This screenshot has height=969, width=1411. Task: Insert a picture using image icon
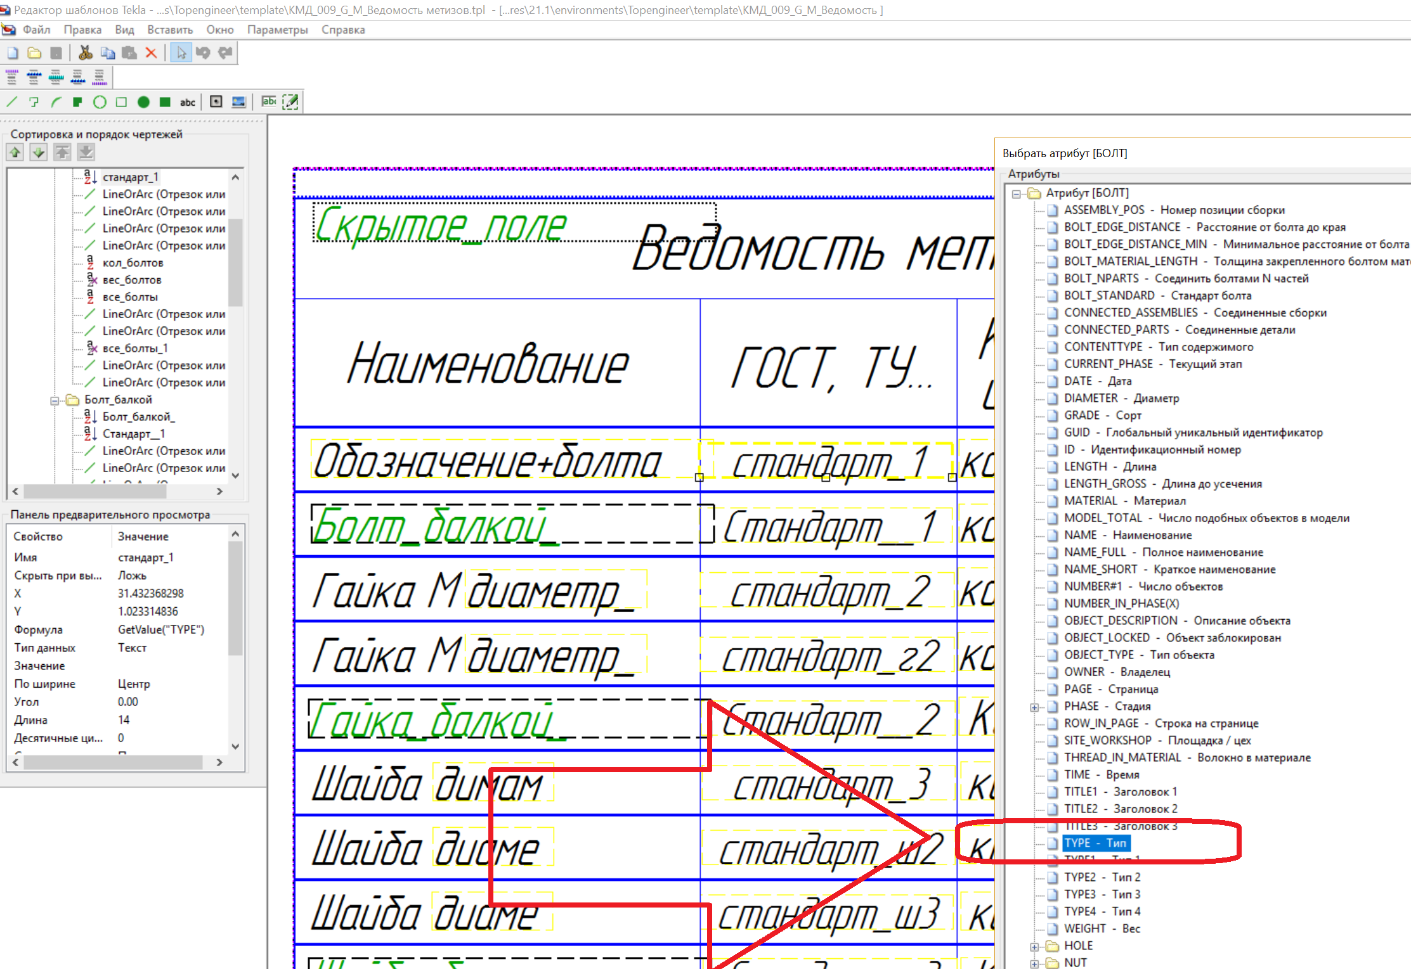(238, 101)
